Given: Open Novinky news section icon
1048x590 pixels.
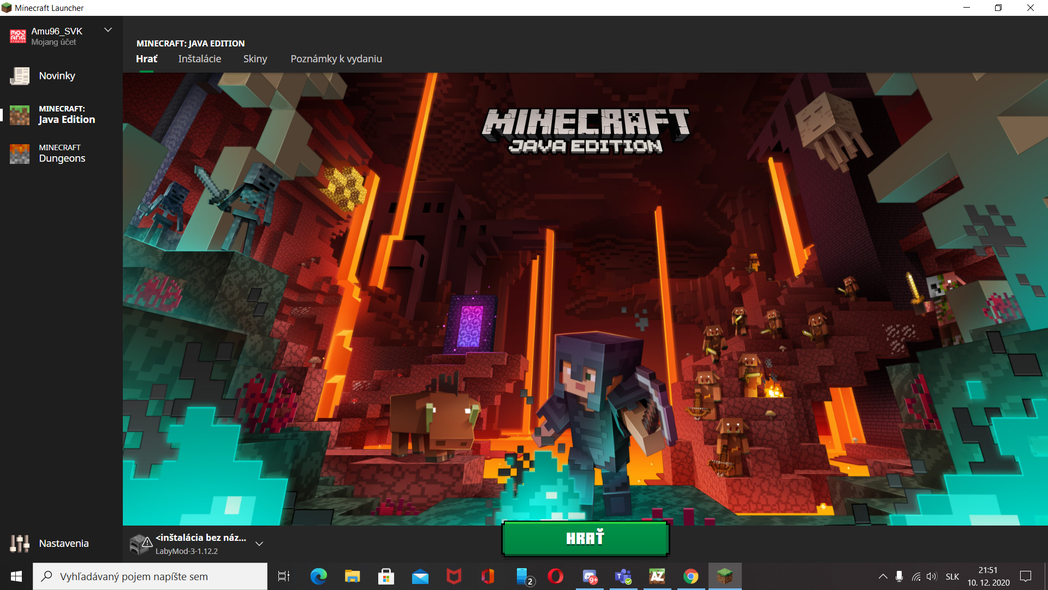Looking at the screenshot, I should 20,76.
